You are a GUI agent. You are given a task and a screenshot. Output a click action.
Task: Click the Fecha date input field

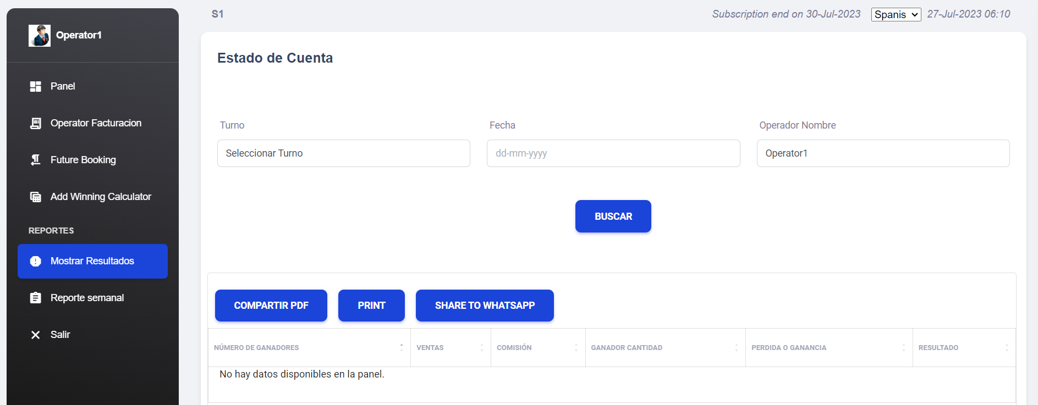613,153
